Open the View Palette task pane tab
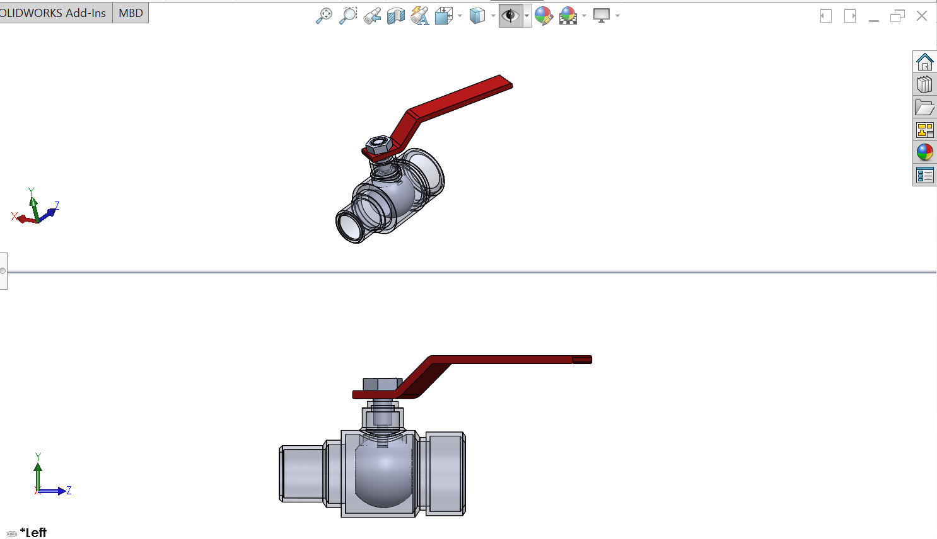 point(924,130)
